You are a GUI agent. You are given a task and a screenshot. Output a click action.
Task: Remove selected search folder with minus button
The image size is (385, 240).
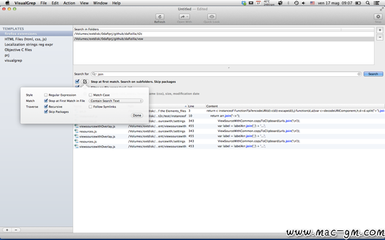coord(379,37)
